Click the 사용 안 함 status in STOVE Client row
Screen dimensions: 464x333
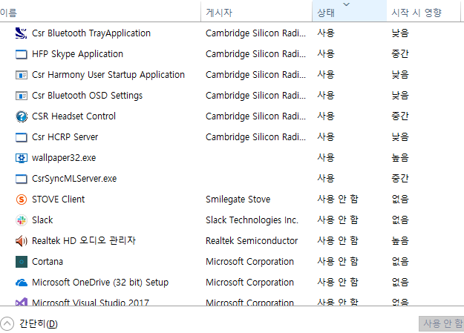(338, 200)
